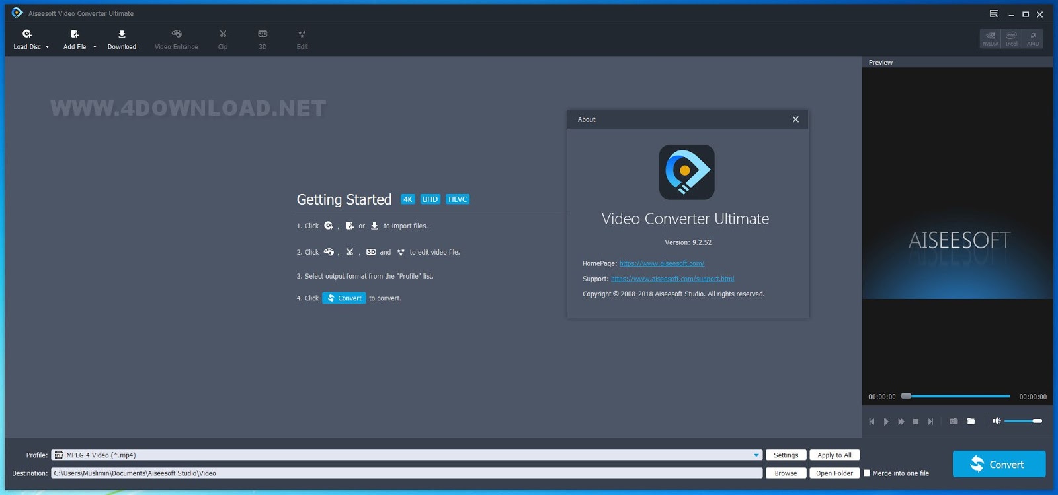Mute the preview volume

996,421
